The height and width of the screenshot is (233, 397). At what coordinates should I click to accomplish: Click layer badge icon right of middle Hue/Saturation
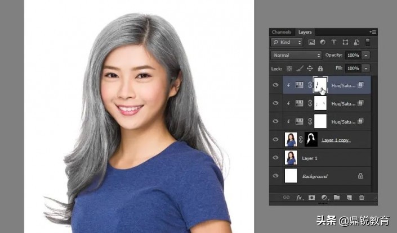click(x=360, y=103)
